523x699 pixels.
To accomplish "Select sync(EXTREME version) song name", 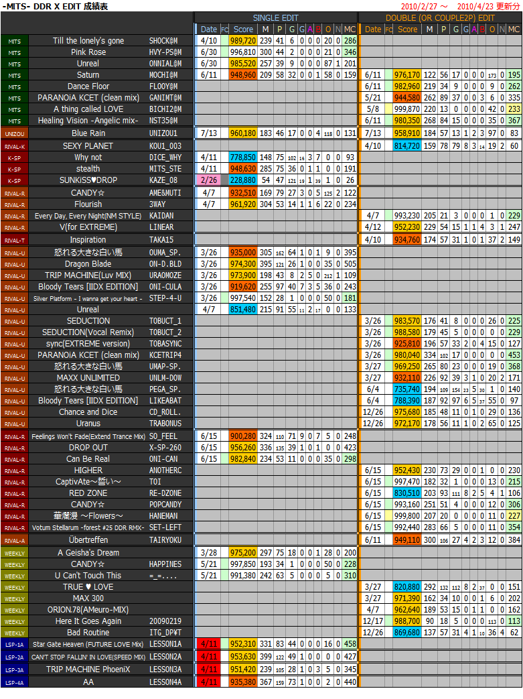I will pyautogui.click(x=88, y=344).
